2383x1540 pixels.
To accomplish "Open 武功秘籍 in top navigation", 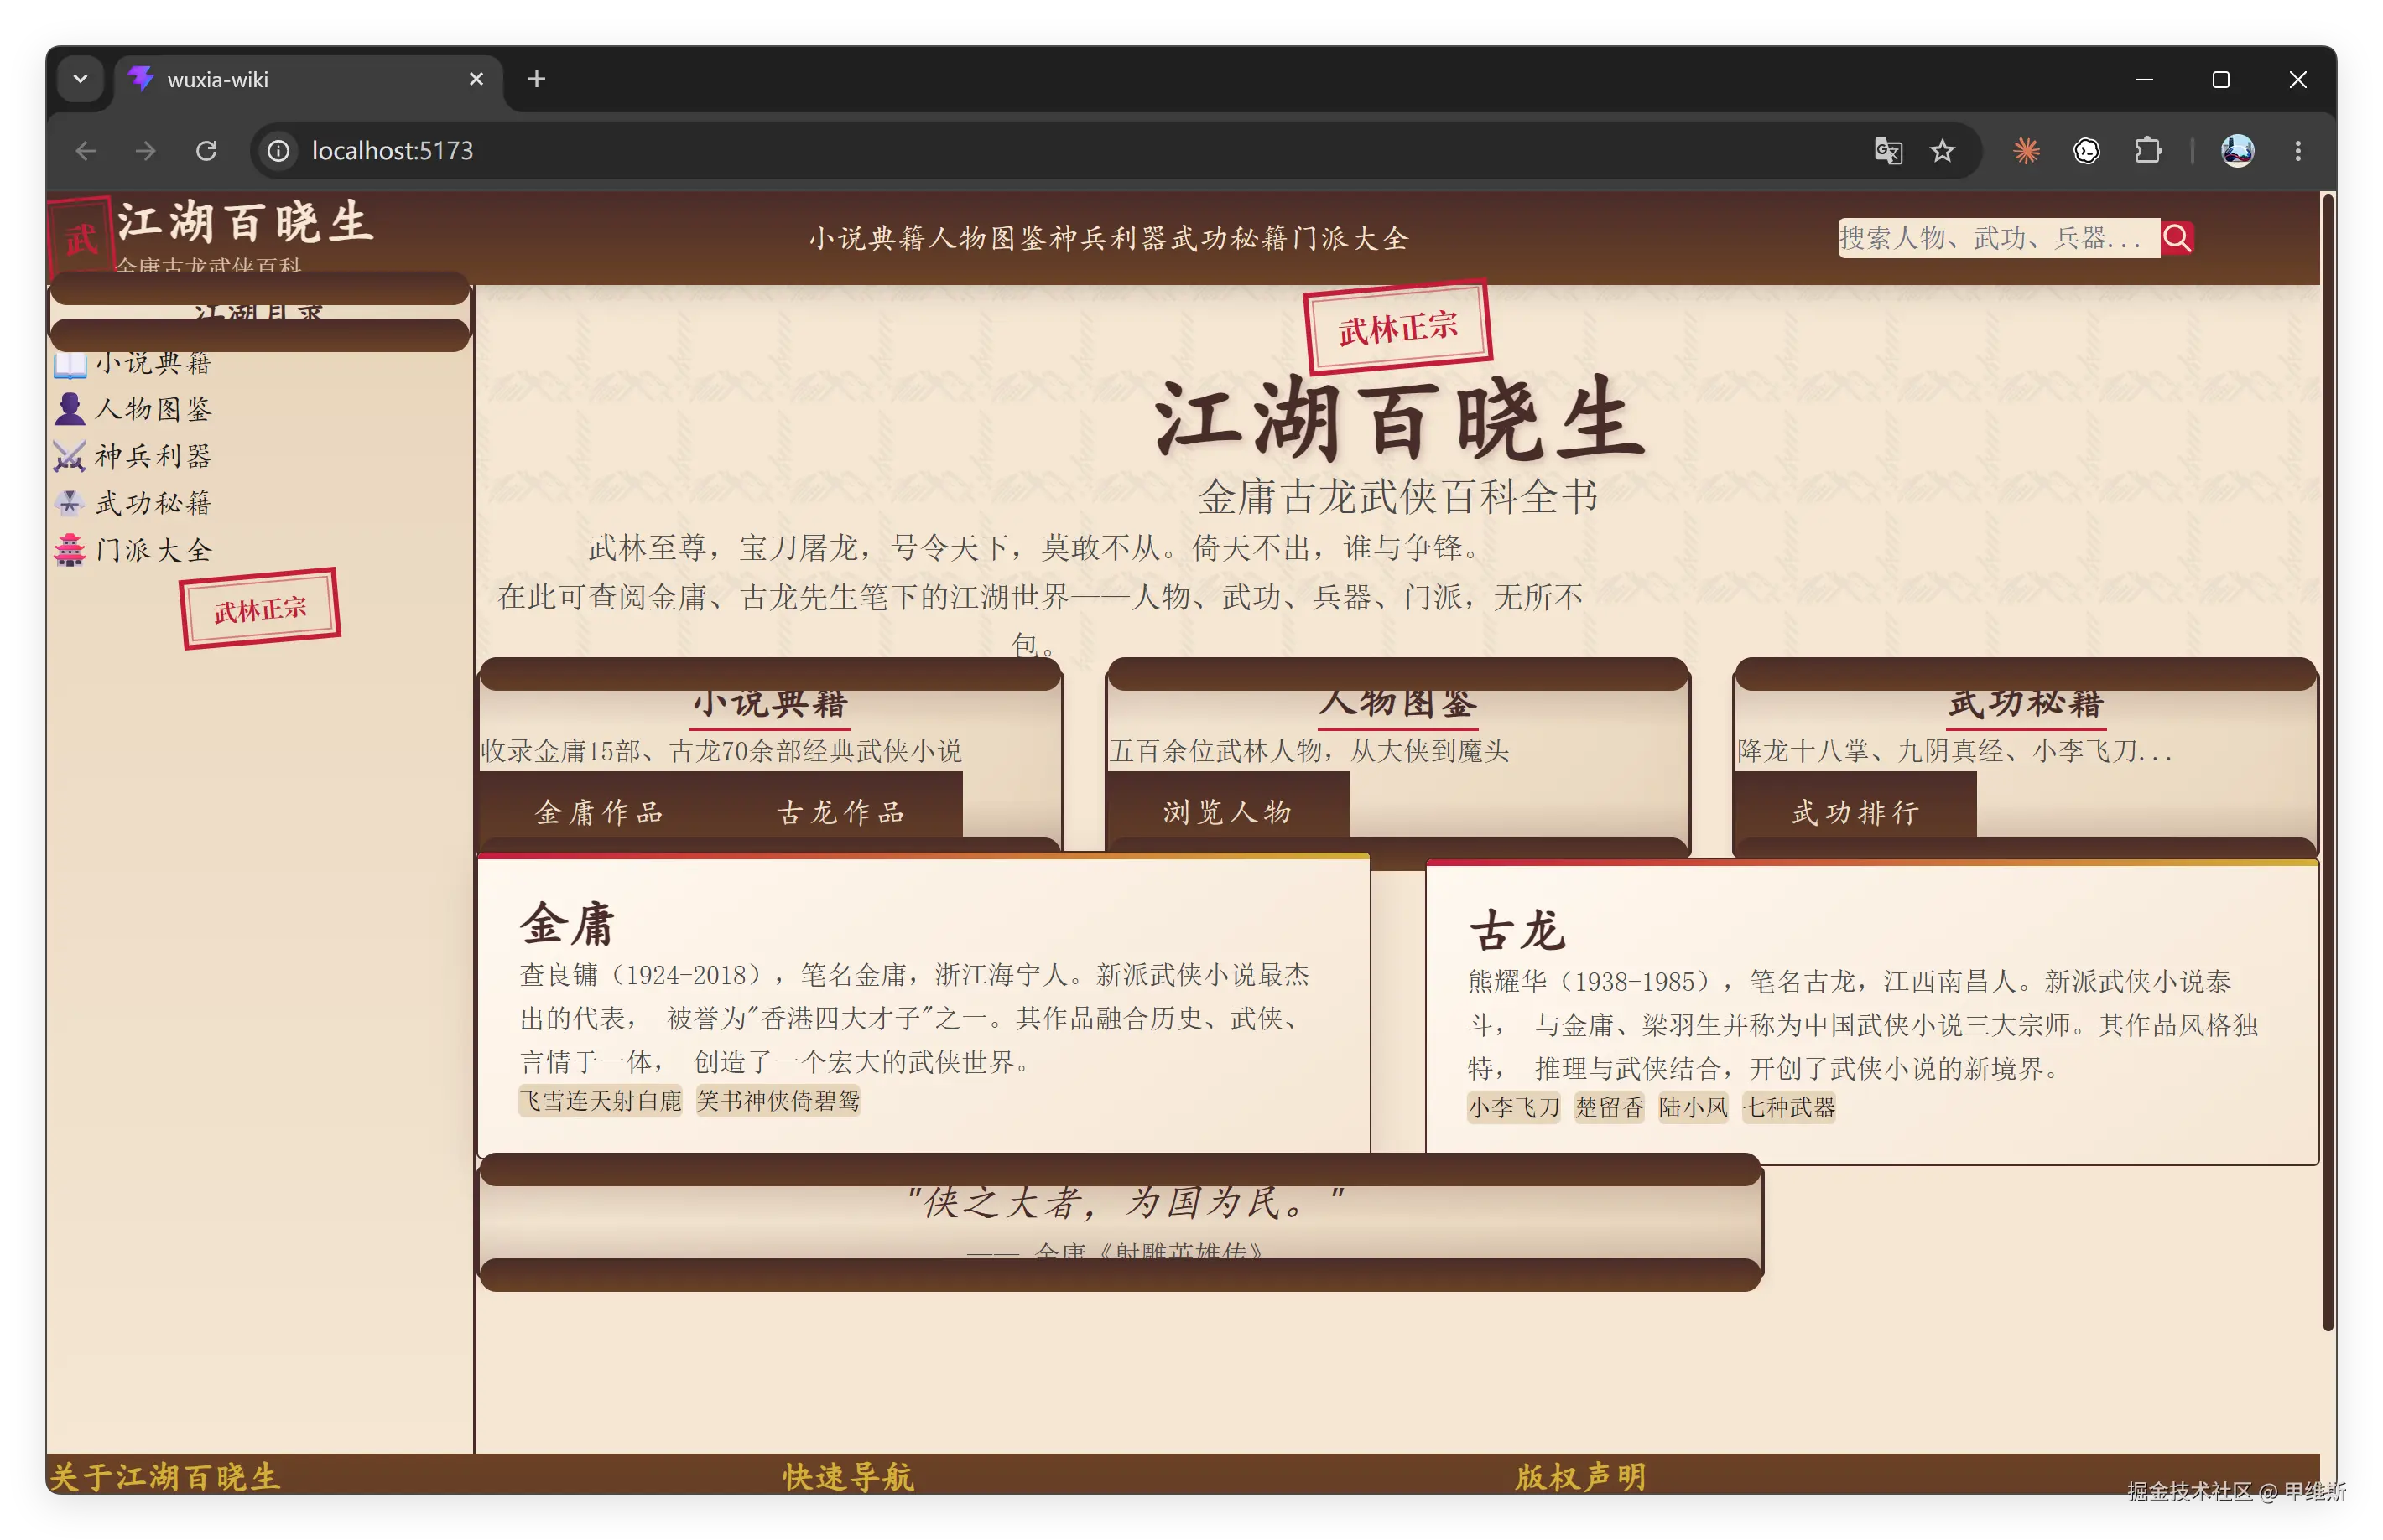I will click(x=1231, y=238).
